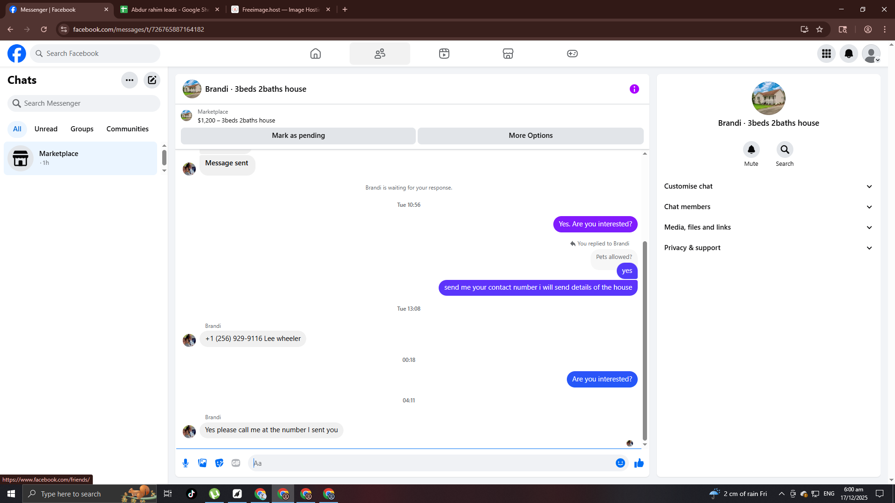Click the More Options button
Screen dimensions: 895x503
coord(530,136)
